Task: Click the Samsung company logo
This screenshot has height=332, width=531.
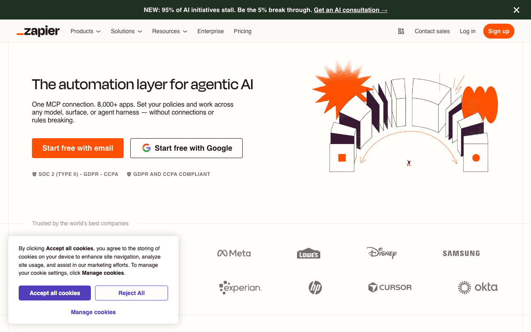Action: click(461, 253)
